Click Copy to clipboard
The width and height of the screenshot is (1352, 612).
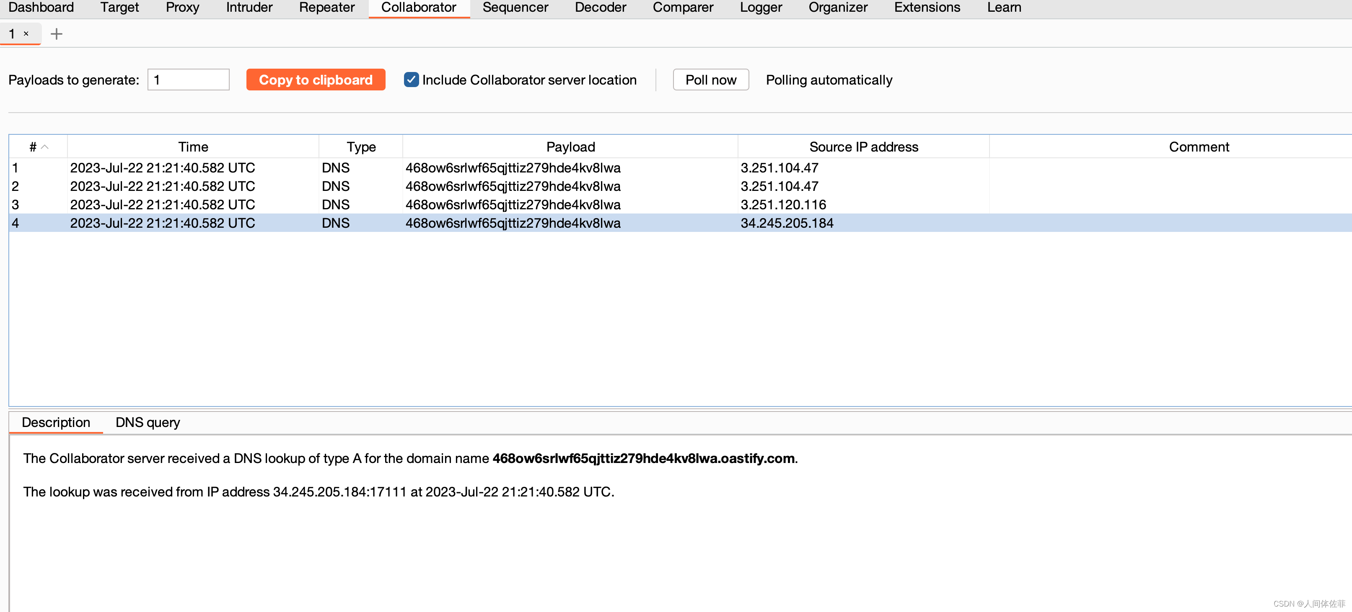click(x=316, y=80)
